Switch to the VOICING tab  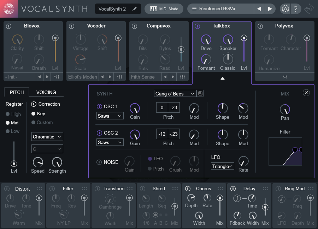tap(46, 92)
